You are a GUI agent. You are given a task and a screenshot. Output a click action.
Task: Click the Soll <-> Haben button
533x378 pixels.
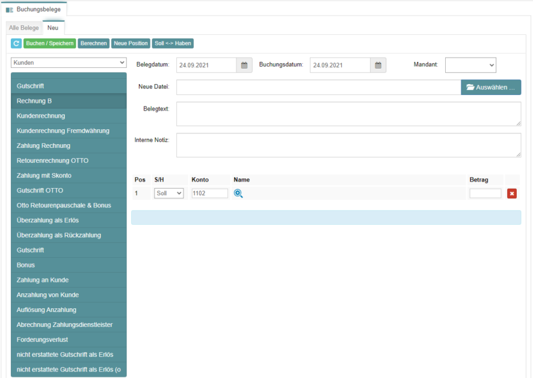tap(172, 43)
